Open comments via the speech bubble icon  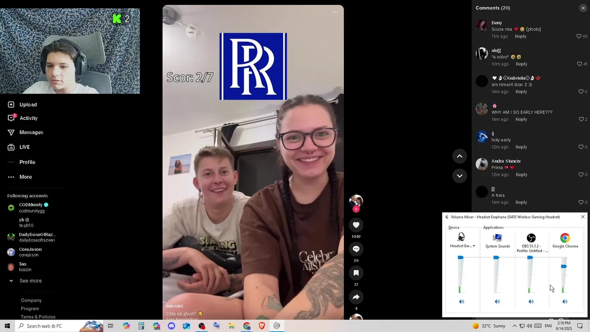click(356, 249)
